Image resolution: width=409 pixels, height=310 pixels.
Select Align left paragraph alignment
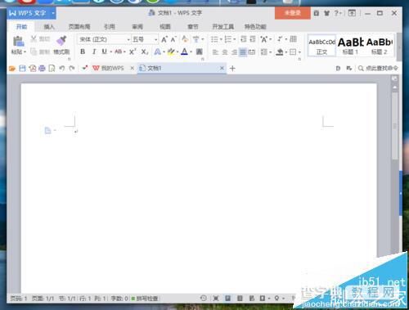tap(215, 52)
